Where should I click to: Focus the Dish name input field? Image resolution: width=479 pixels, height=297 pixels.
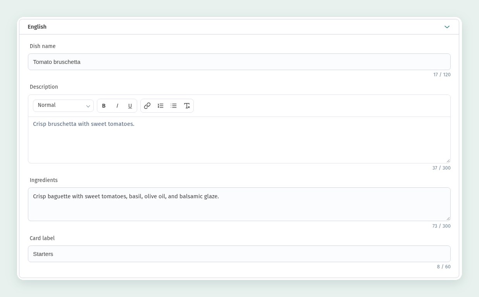(239, 62)
